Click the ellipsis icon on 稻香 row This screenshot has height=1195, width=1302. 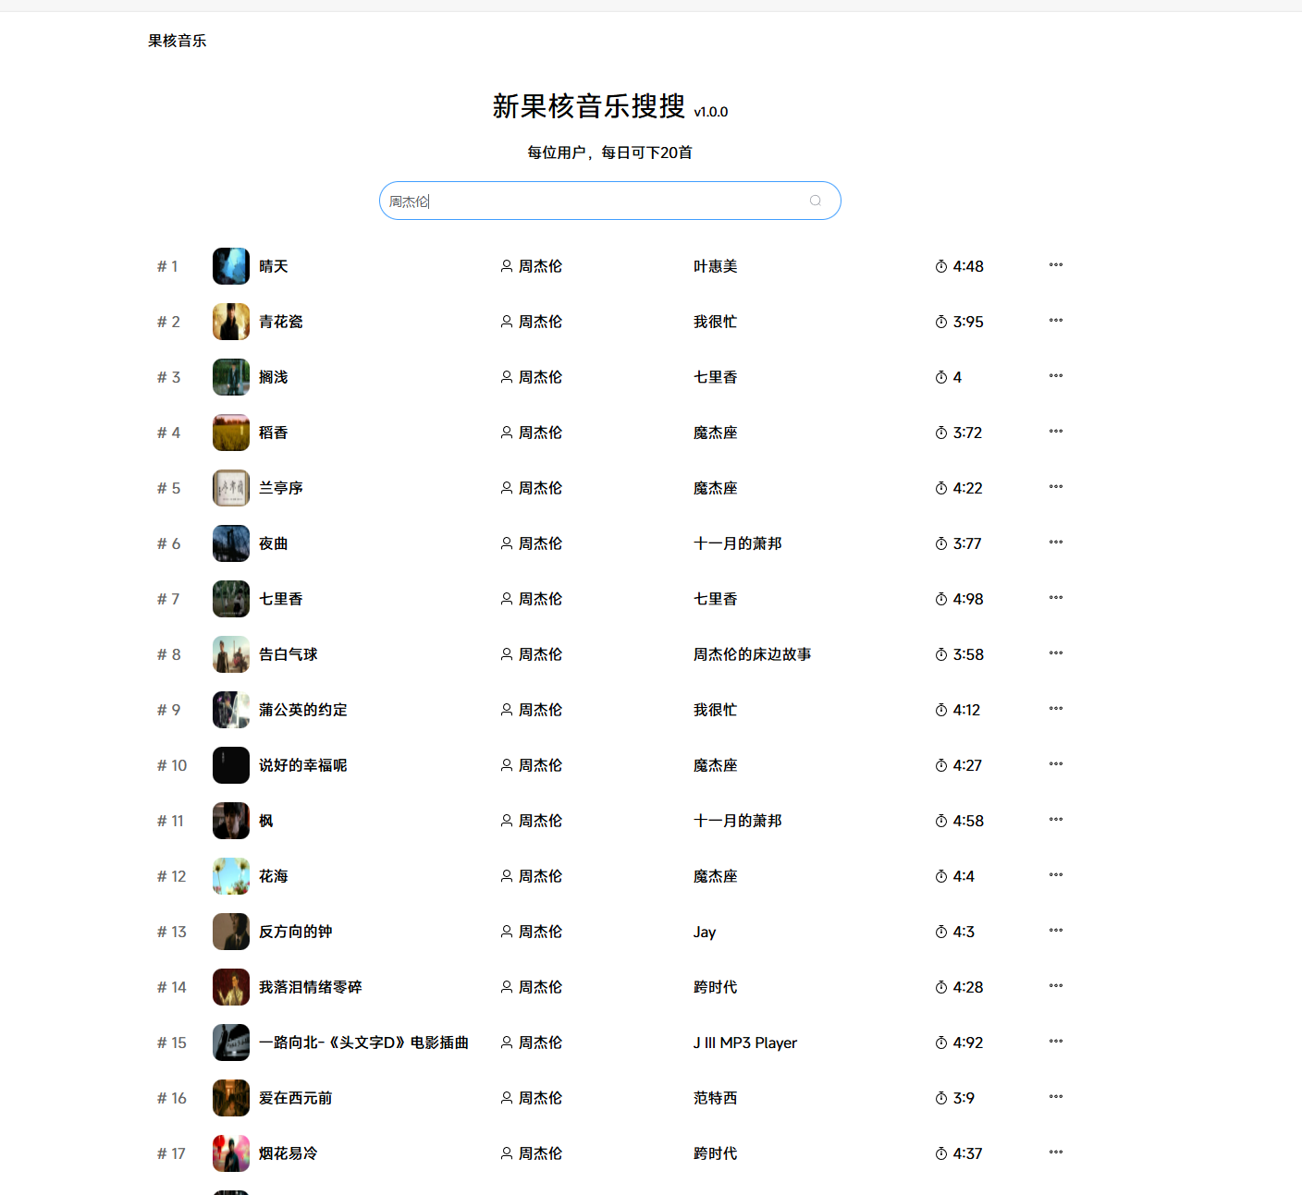pyautogui.click(x=1055, y=432)
